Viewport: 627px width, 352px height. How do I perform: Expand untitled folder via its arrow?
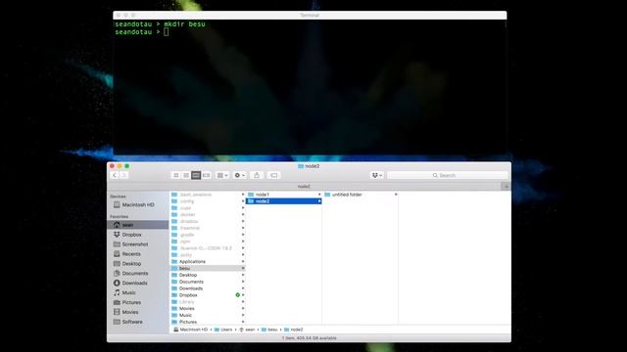pyautogui.click(x=396, y=195)
